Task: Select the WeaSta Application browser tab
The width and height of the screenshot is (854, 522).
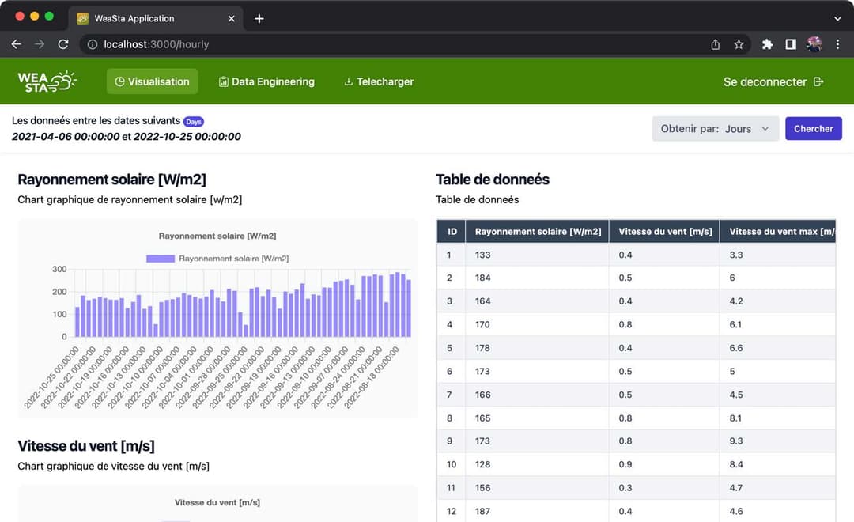Action: click(156, 18)
